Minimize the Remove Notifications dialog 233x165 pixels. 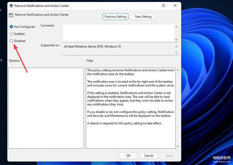point(152,6)
